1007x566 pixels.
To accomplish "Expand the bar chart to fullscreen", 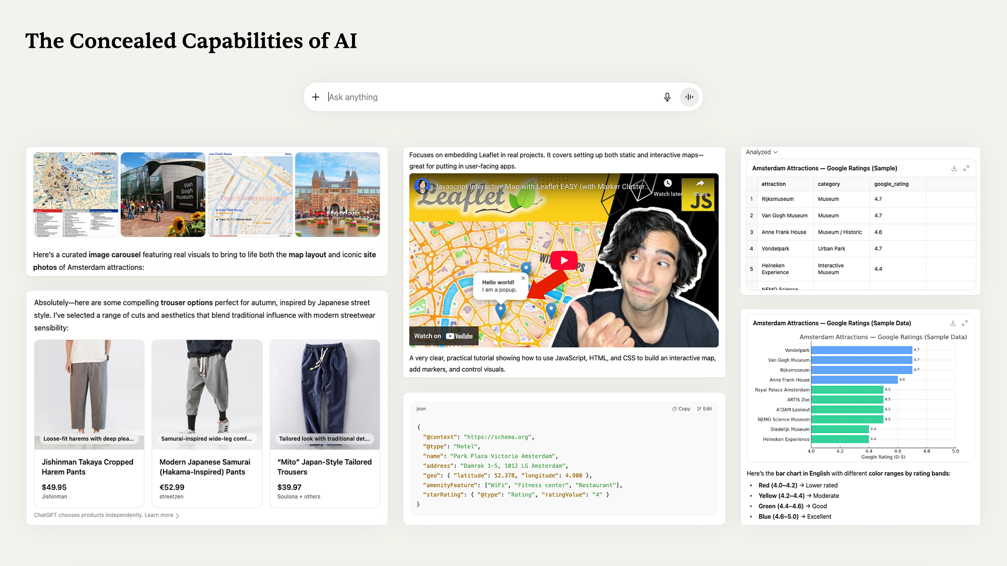I will pos(965,323).
